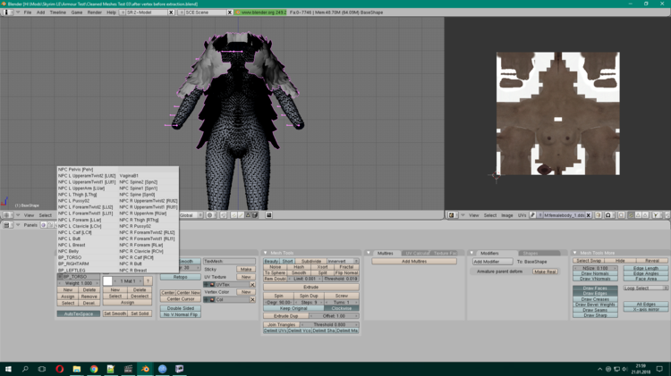Click the Add Modifier button
671x376 pixels.
492,262
